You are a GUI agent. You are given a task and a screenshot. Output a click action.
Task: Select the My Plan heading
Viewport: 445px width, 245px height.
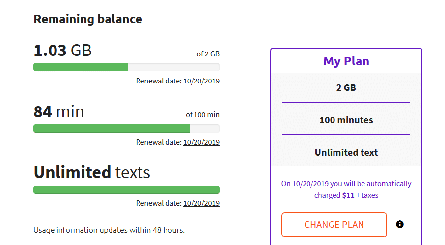tap(346, 61)
